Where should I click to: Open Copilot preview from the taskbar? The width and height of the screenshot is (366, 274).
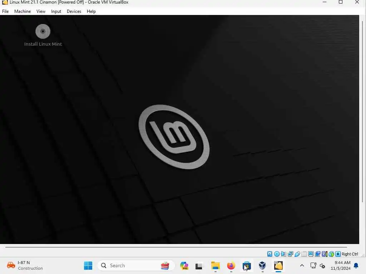[184, 265]
